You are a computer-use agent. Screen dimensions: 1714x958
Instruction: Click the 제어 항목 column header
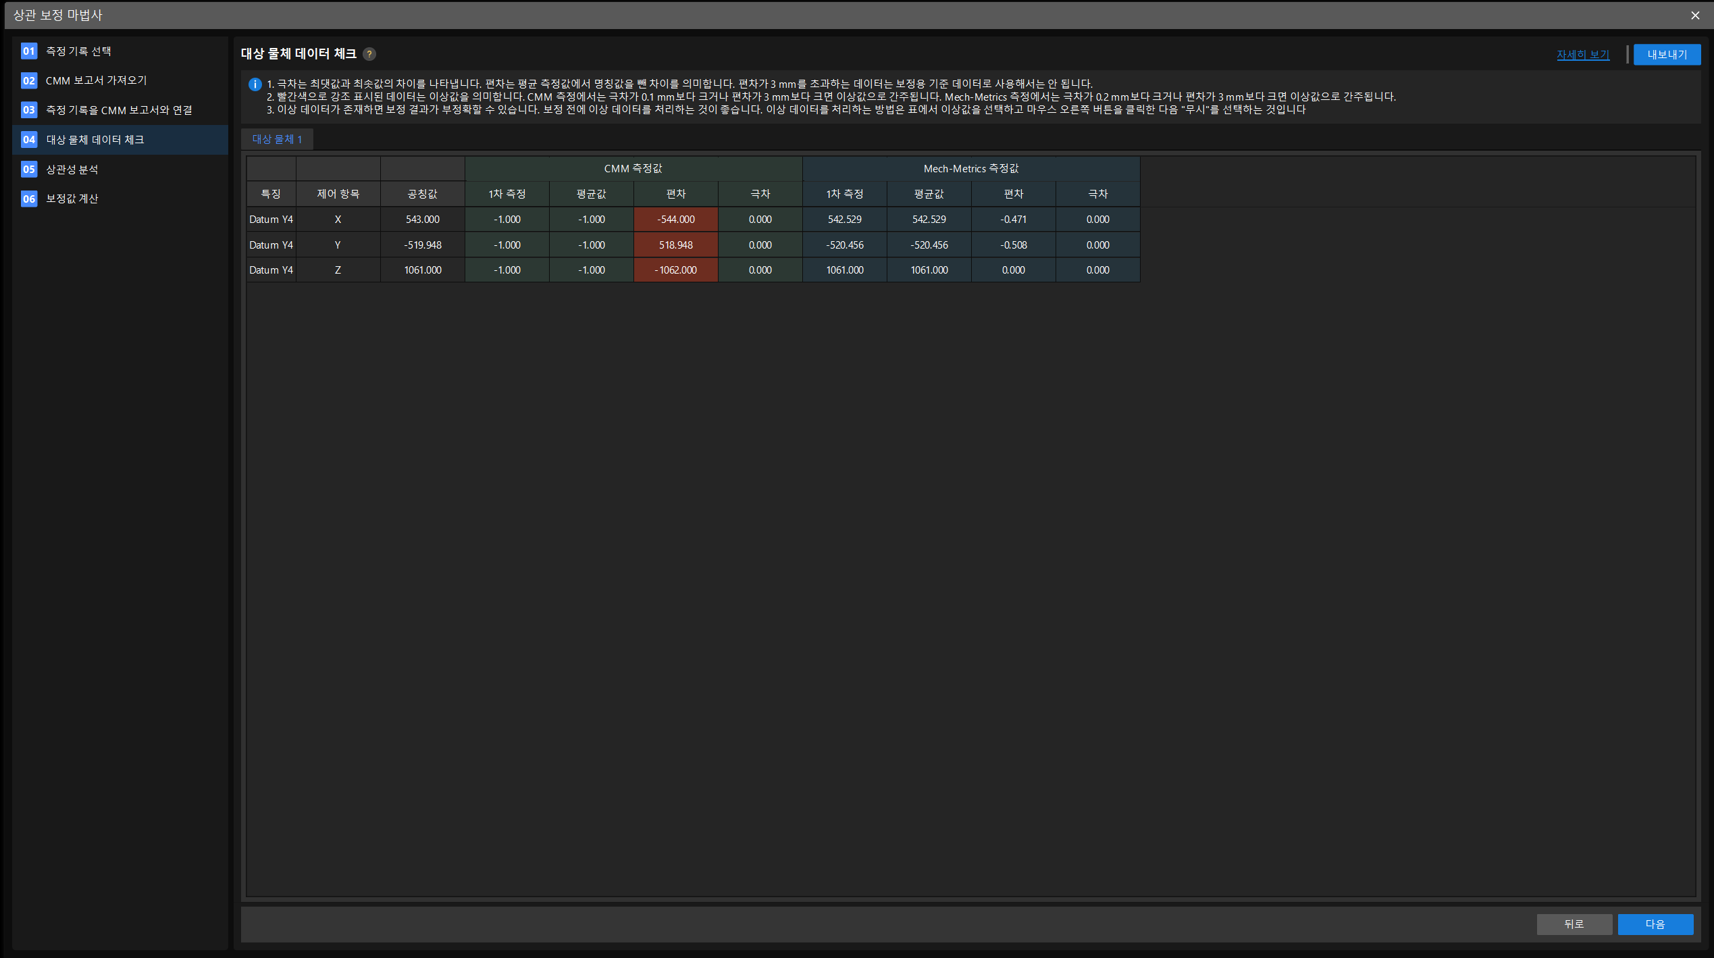click(338, 194)
